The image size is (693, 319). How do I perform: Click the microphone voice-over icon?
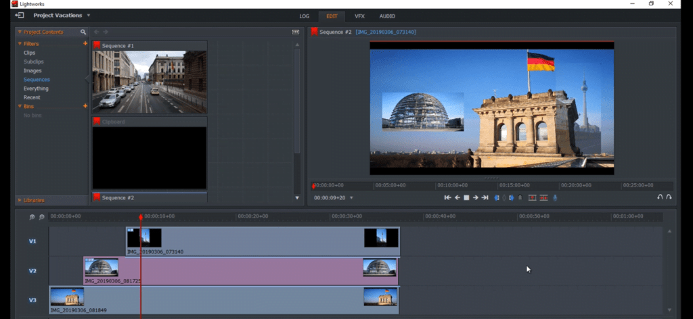click(556, 197)
